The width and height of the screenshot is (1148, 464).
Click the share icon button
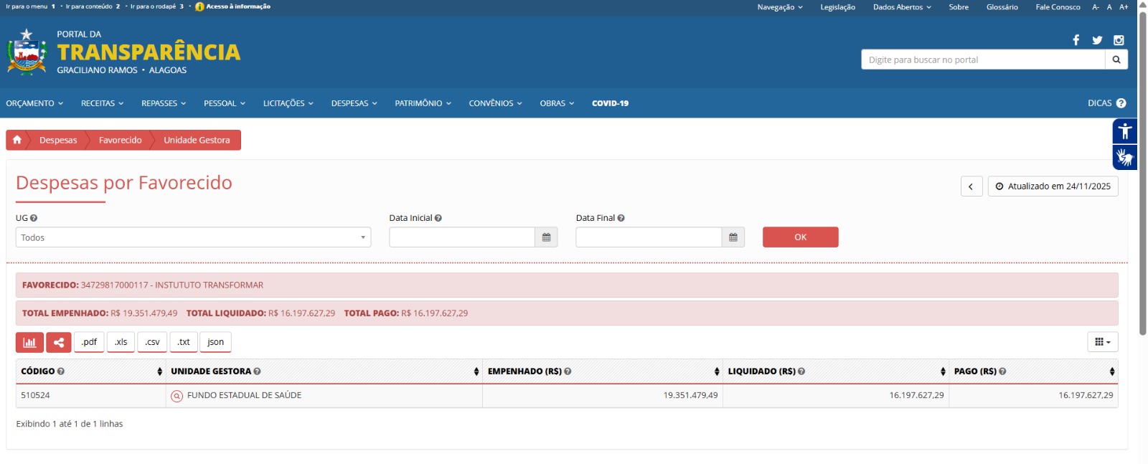(x=59, y=342)
